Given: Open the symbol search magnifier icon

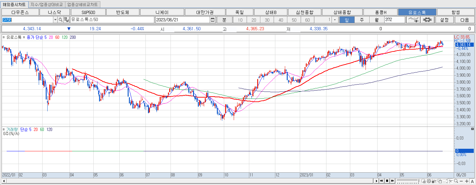Looking at the screenshot, I should [60, 20].
